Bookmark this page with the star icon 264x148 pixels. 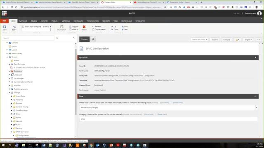tap(165, 7)
